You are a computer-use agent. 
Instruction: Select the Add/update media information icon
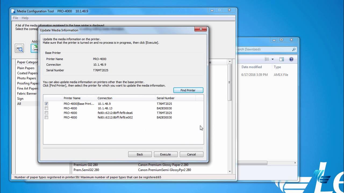[34, 48]
